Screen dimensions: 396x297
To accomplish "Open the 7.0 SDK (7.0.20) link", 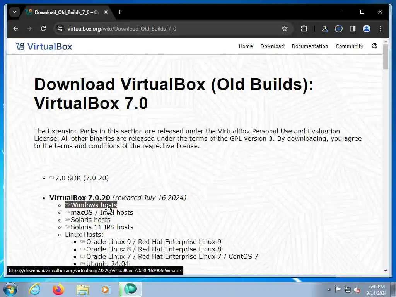I will coord(79,178).
